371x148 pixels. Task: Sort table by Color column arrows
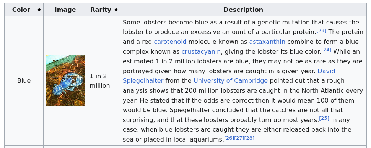point(39,10)
